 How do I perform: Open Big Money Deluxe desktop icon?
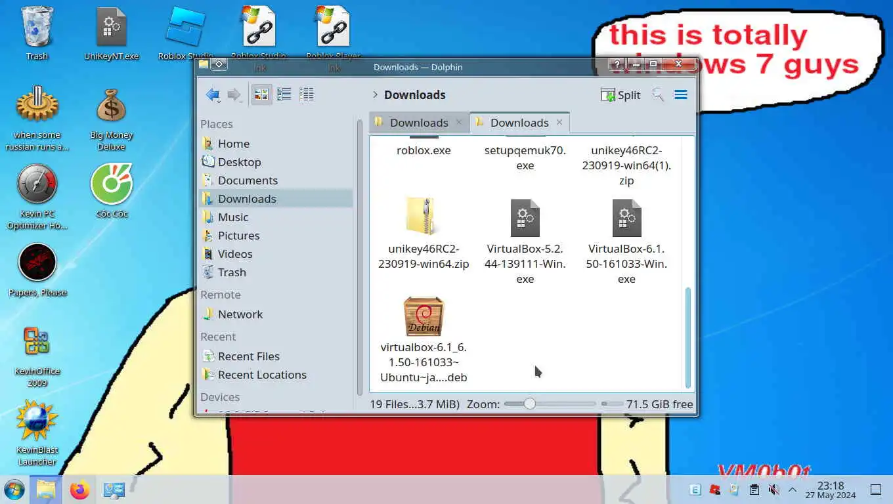(x=112, y=118)
